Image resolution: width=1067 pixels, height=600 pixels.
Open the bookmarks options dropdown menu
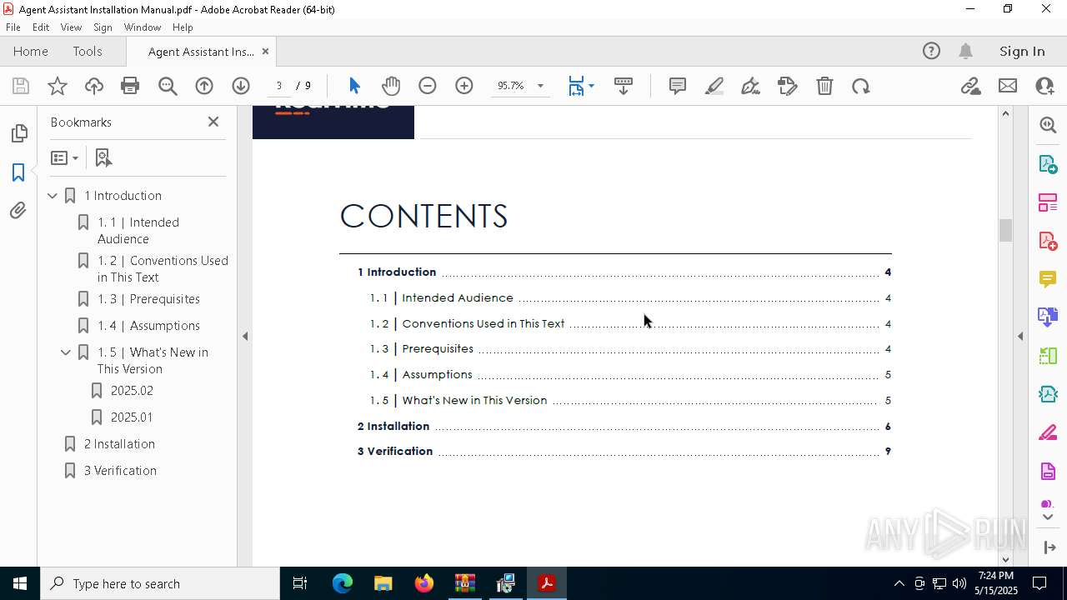pos(64,157)
